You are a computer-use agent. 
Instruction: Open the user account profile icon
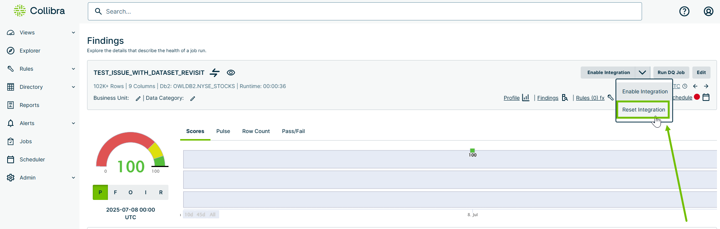708,11
